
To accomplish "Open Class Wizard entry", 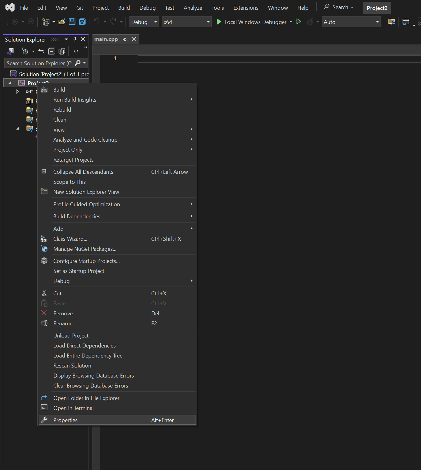I will pyautogui.click(x=117, y=239).
